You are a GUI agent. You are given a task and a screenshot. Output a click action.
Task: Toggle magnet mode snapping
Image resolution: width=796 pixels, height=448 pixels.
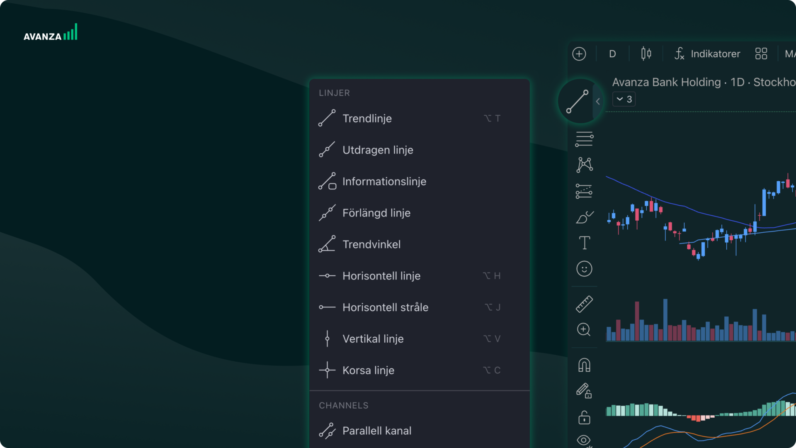(x=584, y=365)
